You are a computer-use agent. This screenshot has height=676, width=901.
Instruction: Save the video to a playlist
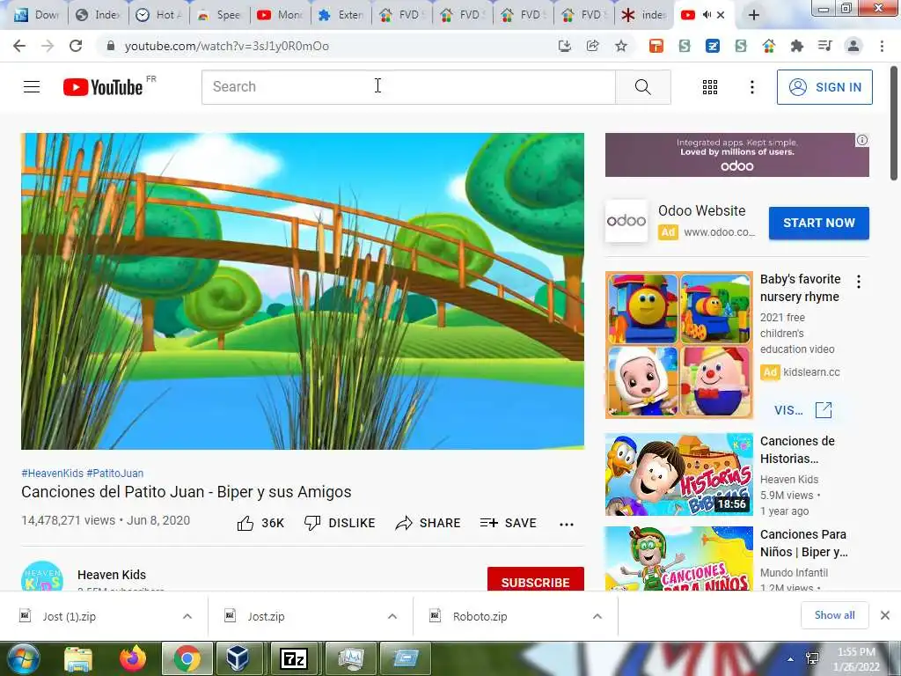coord(508,523)
